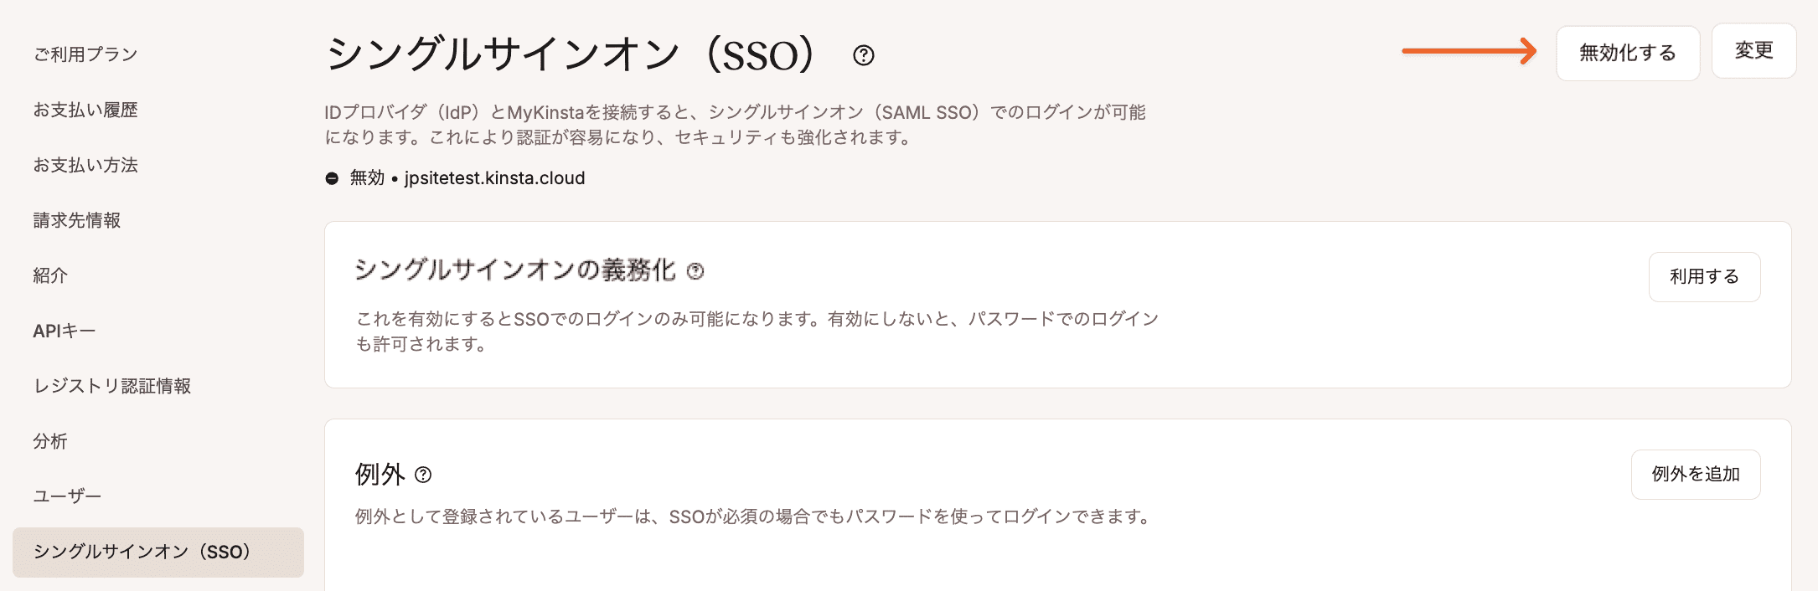
Task: Disable SSO via the 無効化する button
Action: 1628,51
